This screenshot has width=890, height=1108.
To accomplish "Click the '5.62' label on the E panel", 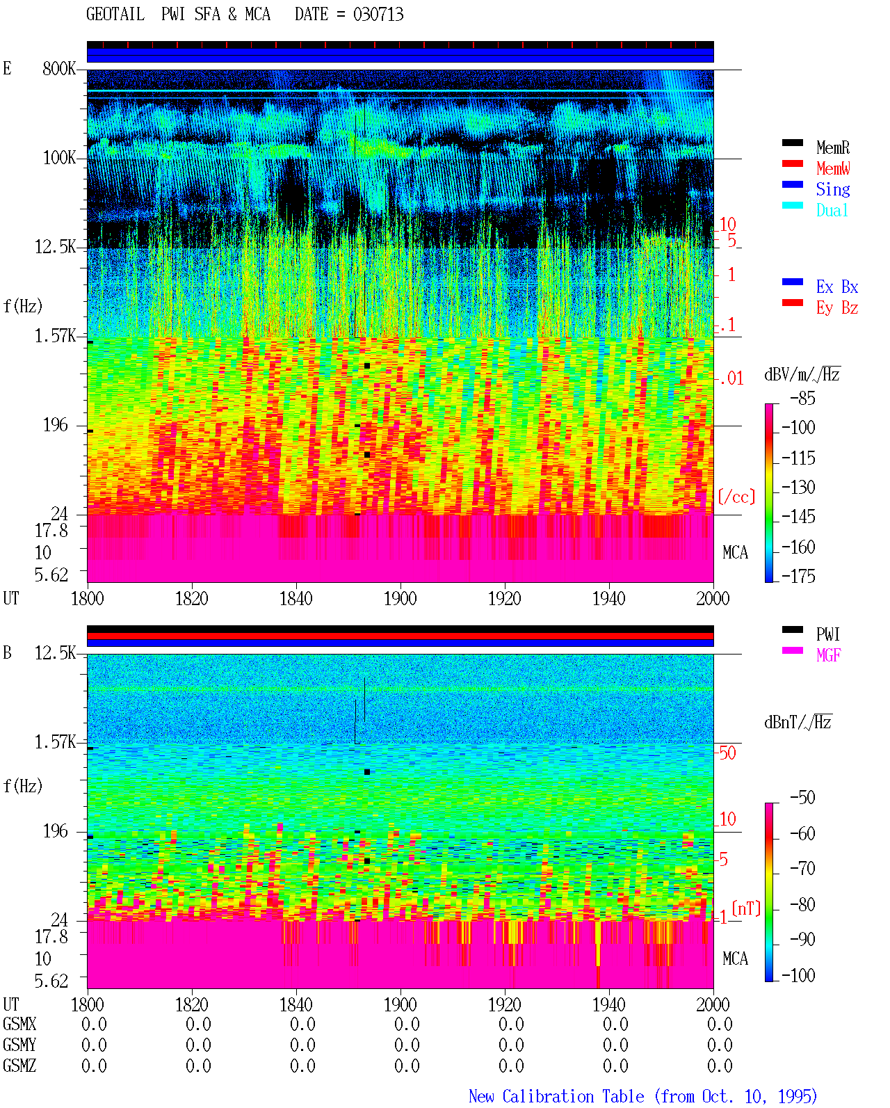I will pyautogui.click(x=51, y=575).
